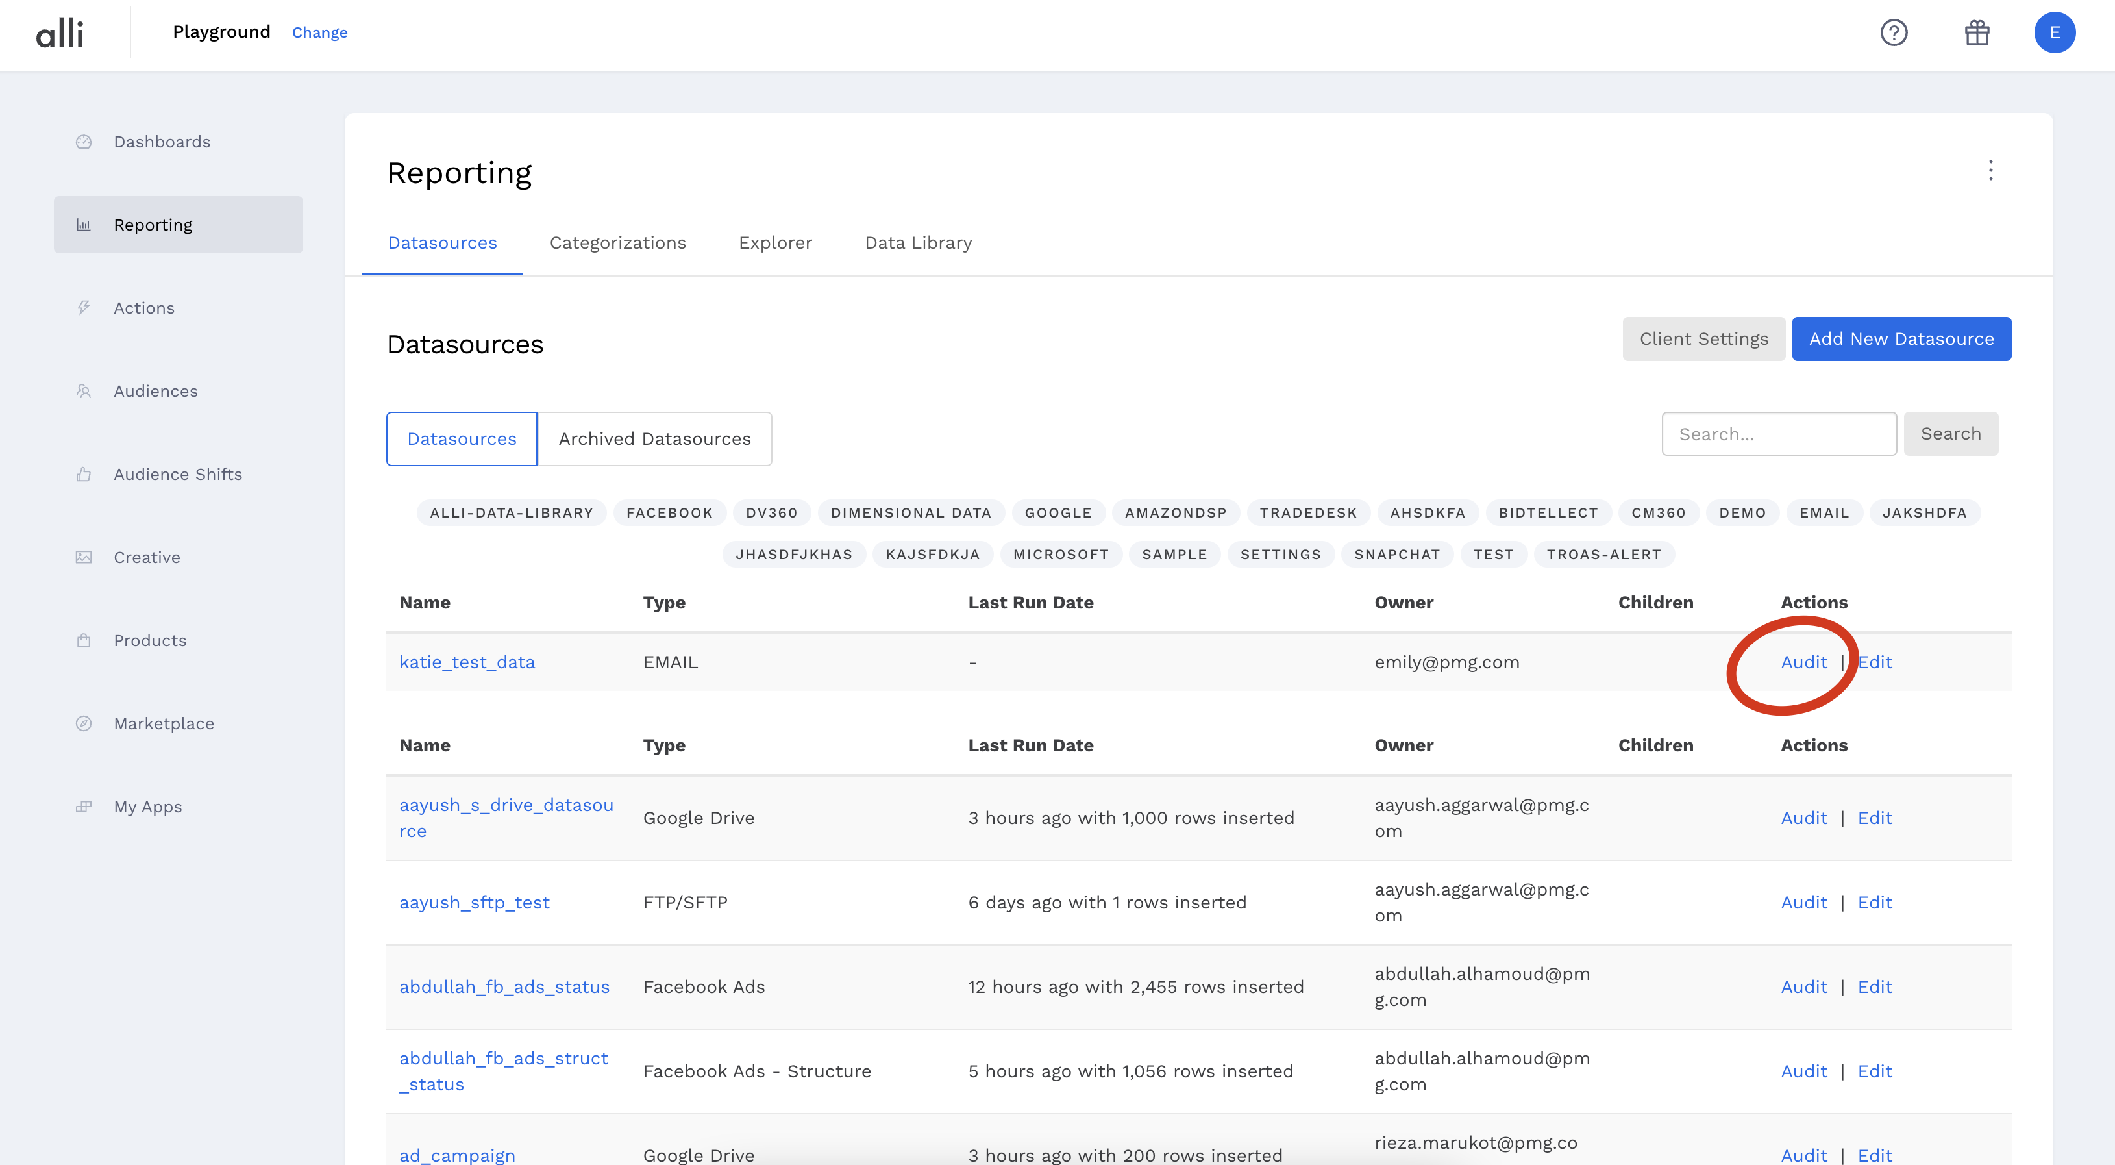Click the Audiences people icon
The image size is (2115, 1165).
(x=84, y=391)
